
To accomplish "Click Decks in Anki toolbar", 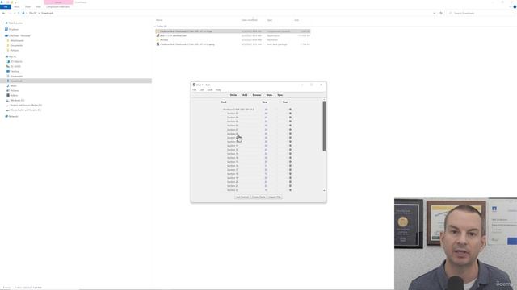I will tap(233, 95).
